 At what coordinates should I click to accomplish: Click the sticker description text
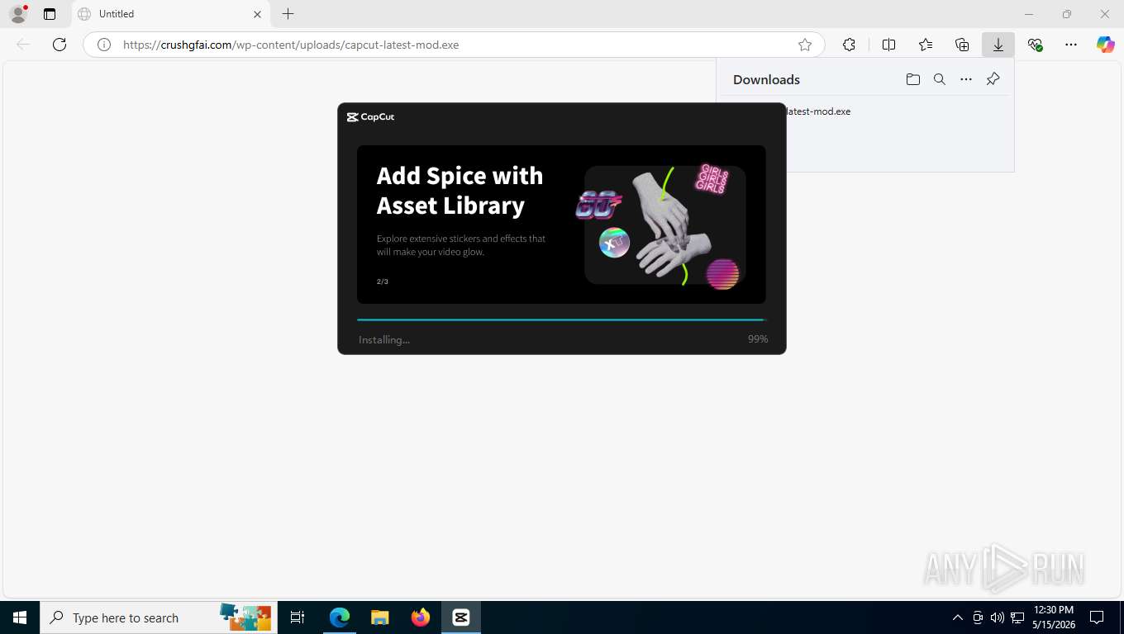461,245
